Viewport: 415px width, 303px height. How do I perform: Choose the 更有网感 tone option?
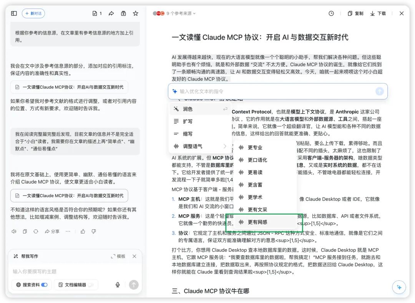265,222
